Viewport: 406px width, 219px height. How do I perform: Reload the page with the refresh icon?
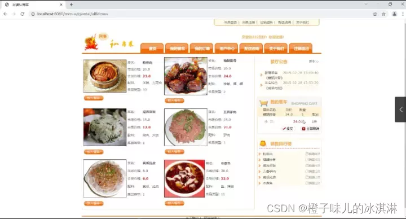click(22, 14)
